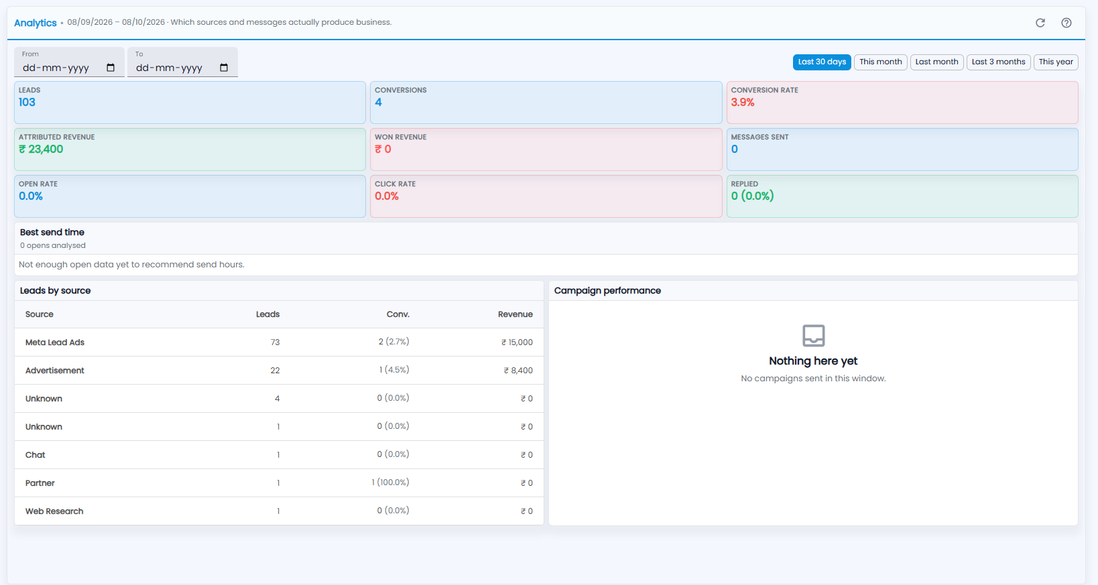
Task: Click the Chat source row
Action: 279,455
